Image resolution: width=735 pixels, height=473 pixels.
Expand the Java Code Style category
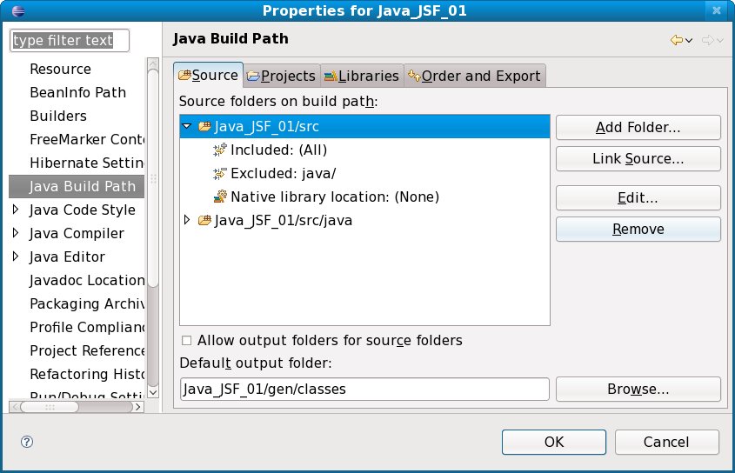pos(16,210)
